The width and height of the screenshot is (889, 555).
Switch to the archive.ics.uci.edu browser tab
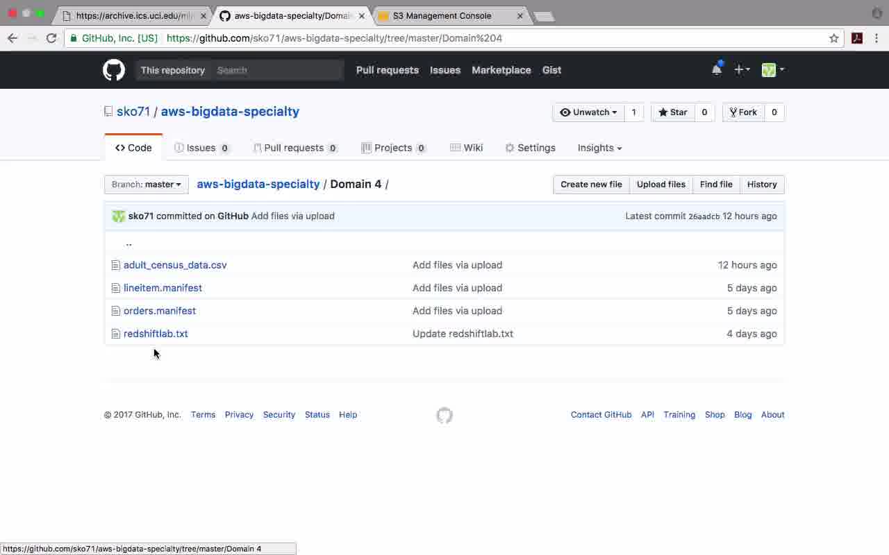[134, 15]
